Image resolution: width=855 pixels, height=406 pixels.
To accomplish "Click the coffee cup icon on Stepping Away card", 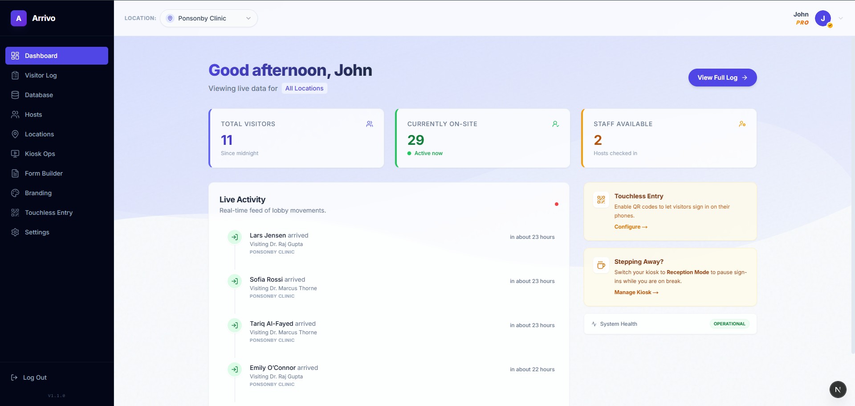I will click(601, 265).
